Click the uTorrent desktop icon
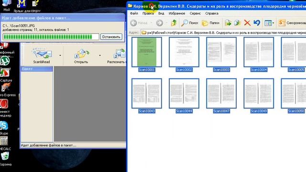Viewport: 306px width, 172px height. 5,61
